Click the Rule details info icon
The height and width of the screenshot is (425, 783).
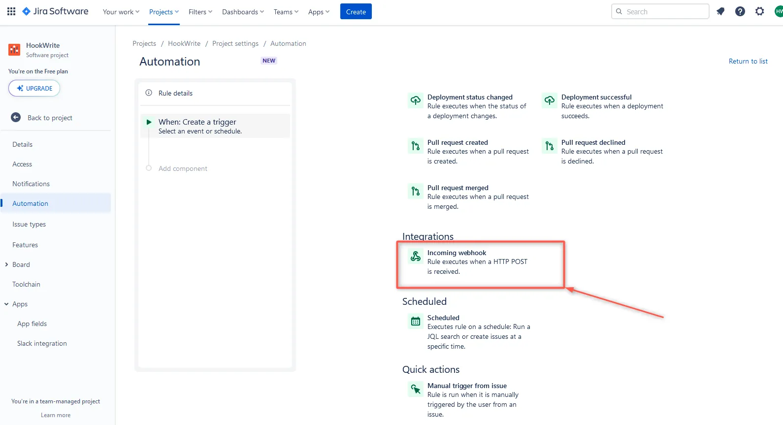tap(149, 93)
